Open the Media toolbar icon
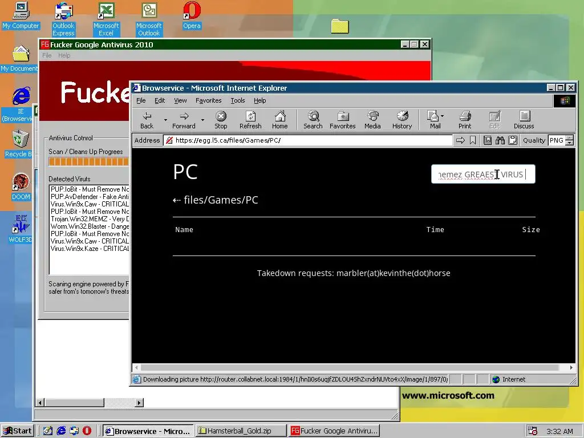Screen dimensions: 584x438 (372, 120)
